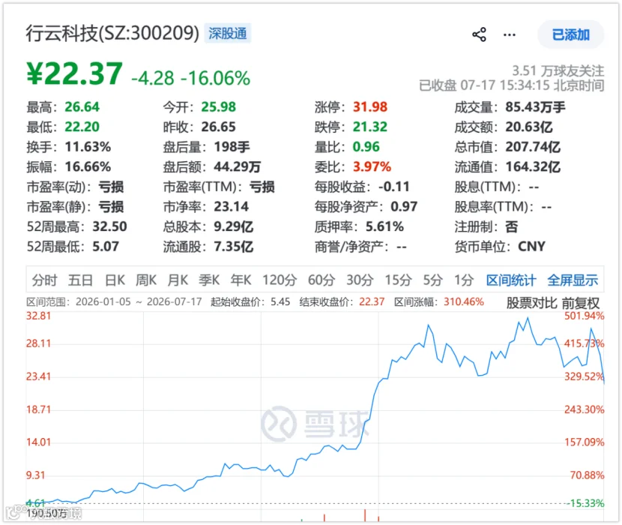622x525 pixels.
Task: Switch to the 1分 interval tab
Action: (x=464, y=280)
